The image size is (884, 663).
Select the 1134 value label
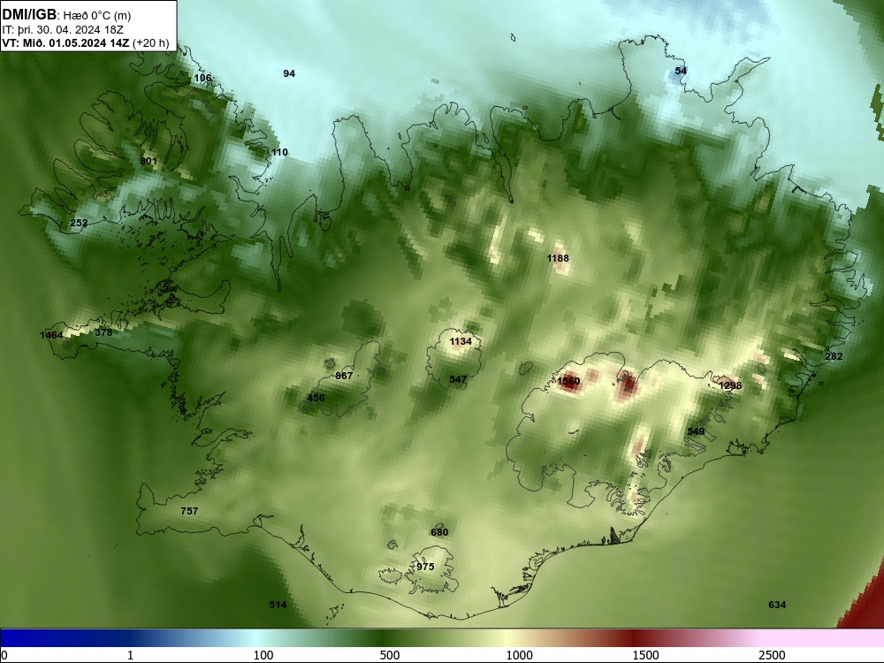pyautogui.click(x=461, y=341)
